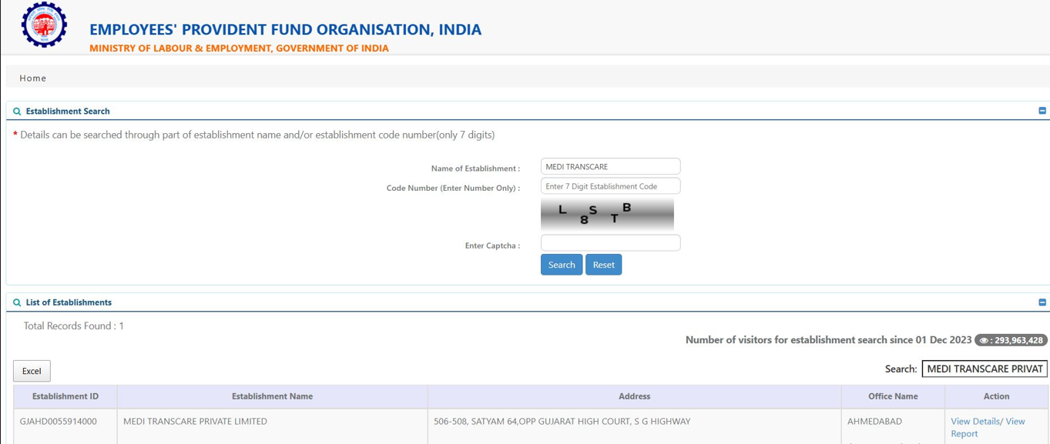Viewport: 1050px width, 444px height.
Task: Click the captcha image
Action: click(x=607, y=215)
